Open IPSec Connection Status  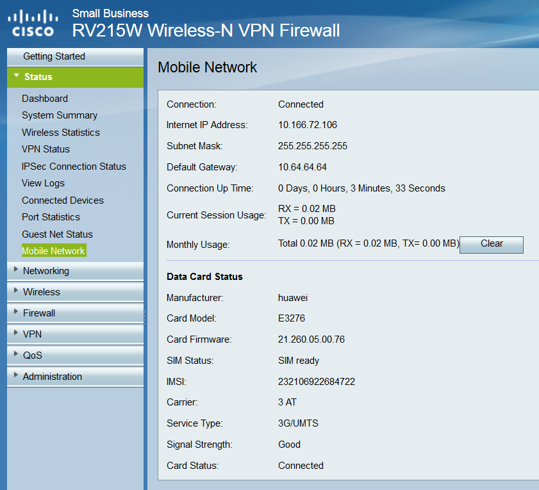(74, 167)
